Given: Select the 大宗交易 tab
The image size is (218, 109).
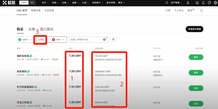Looking at the screenshot, I should pyautogui.click(x=49, y=10).
